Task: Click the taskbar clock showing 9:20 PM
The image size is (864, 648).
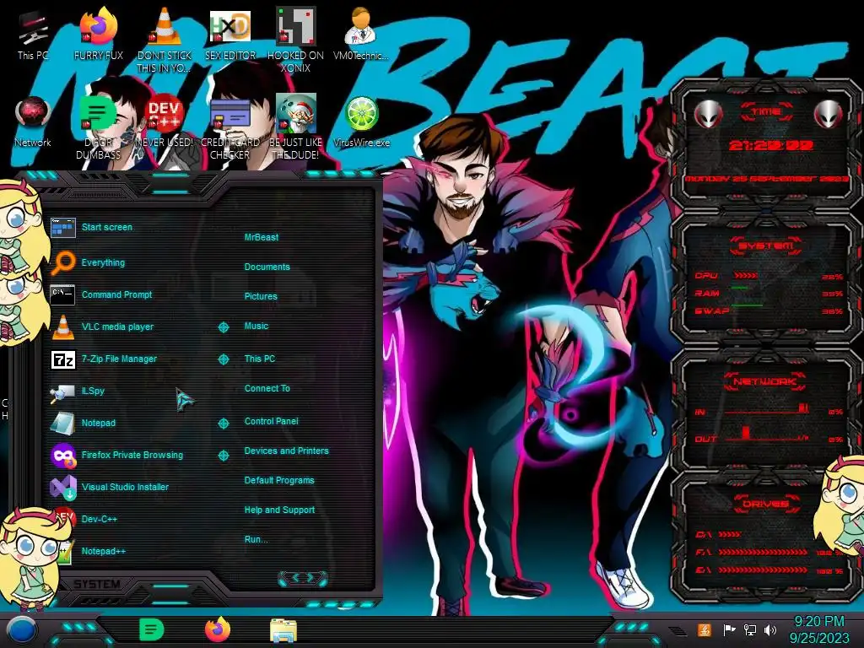Action: (x=818, y=629)
